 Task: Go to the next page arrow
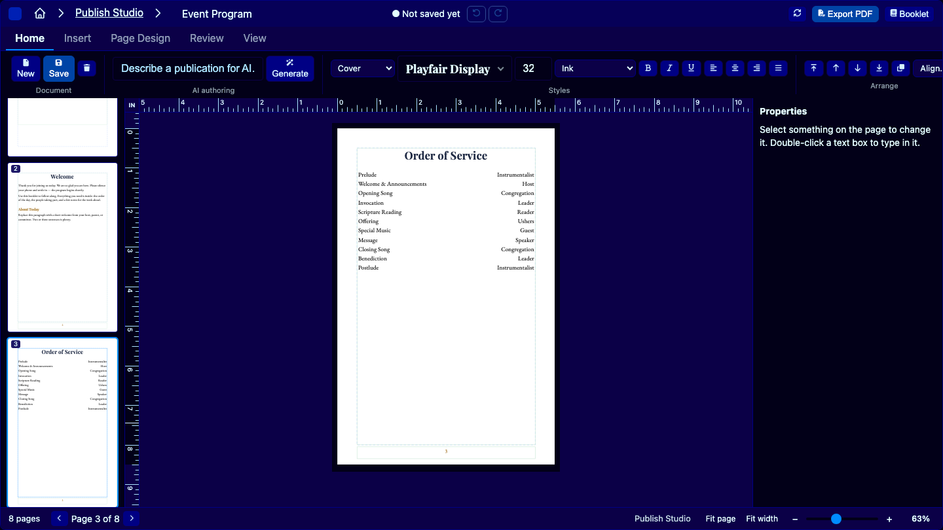[132, 519]
